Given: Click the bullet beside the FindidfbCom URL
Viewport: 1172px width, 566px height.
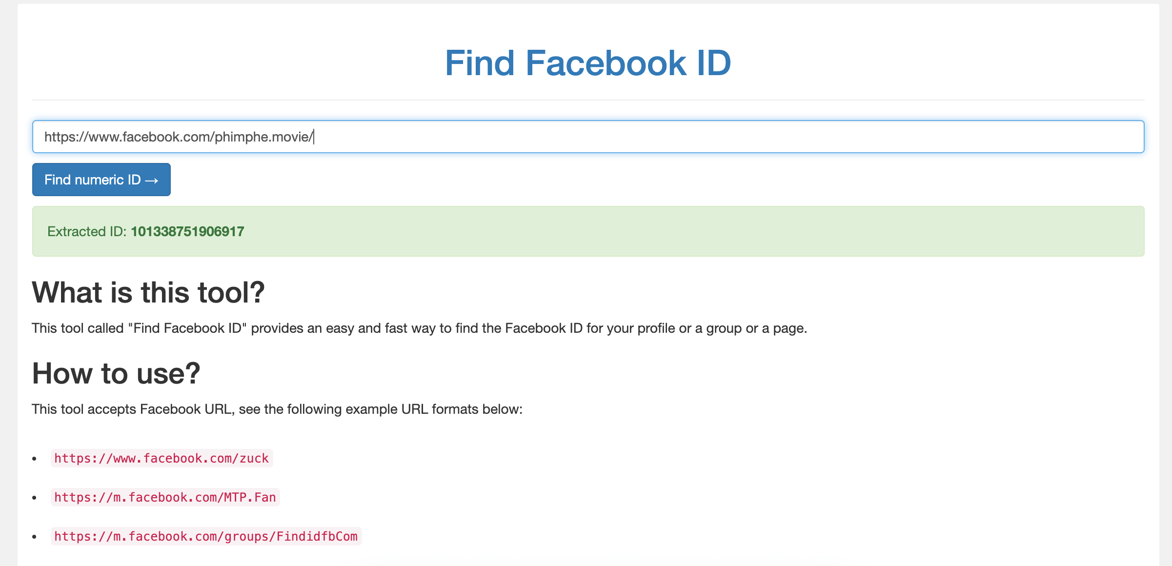Looking at the screenshot, I should click(x=34, y=537).
